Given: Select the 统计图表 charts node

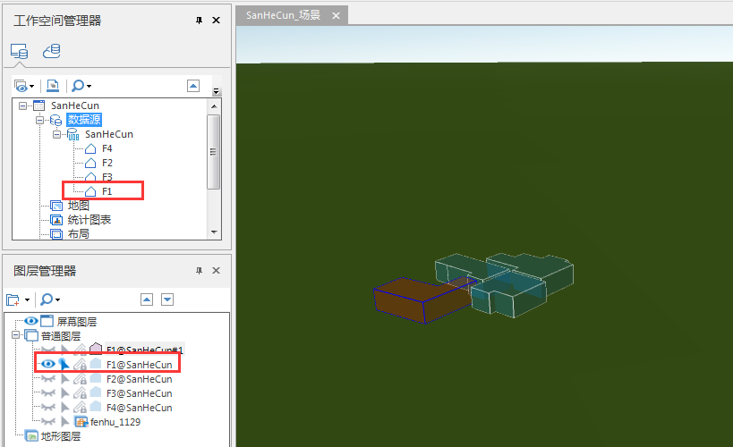Looking at the screenshot, I should (x=89, y=220).
